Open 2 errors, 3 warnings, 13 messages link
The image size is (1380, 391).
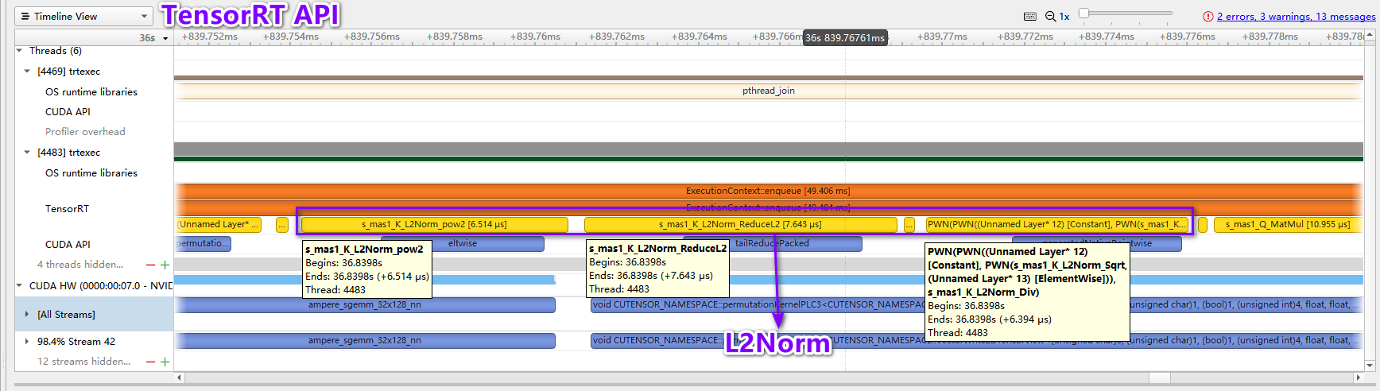[1296, 16]
